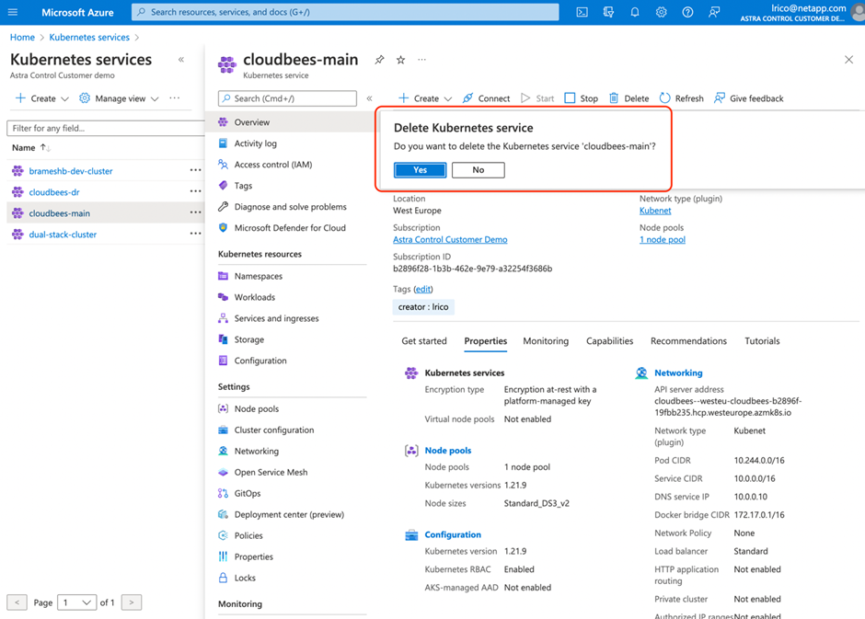865x619 pixels.
Task: Open Locks settings item
Action: (x=245, y=578)
